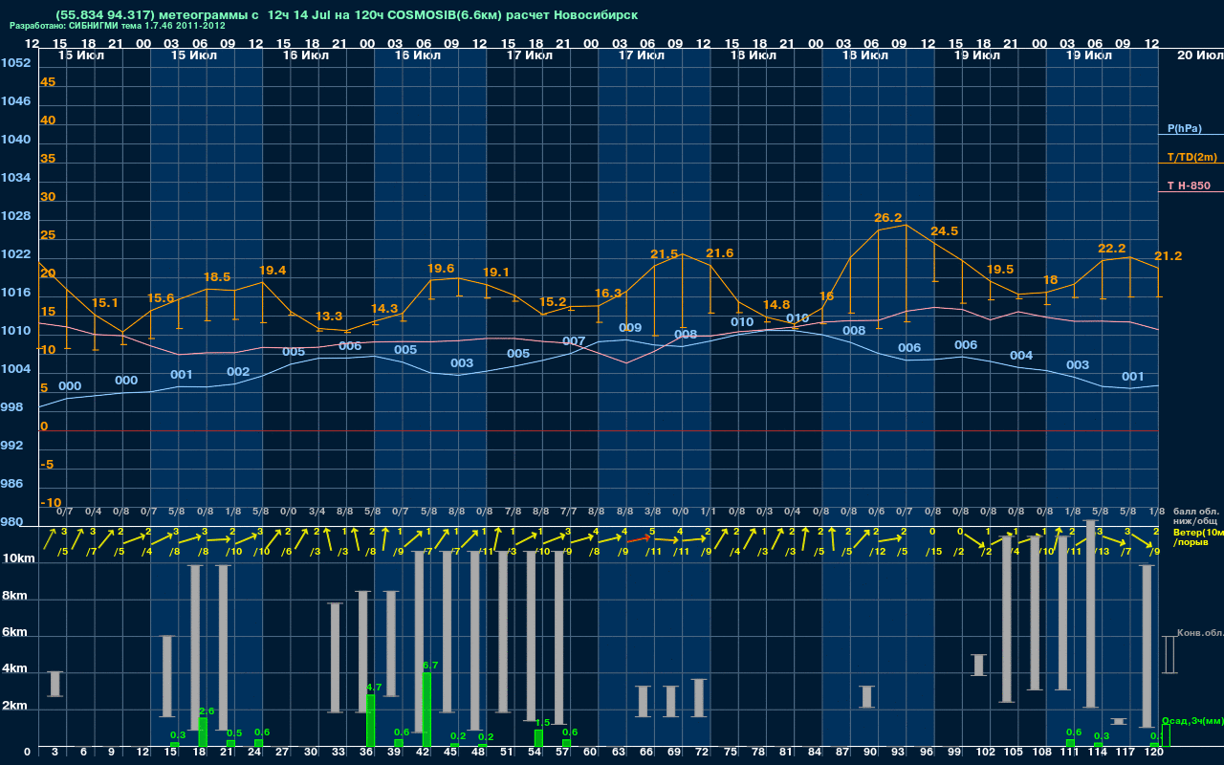Viewport: 1224px width, 765px height.
Task: Click the temperature value 21.5
Action: coord(665,254)
